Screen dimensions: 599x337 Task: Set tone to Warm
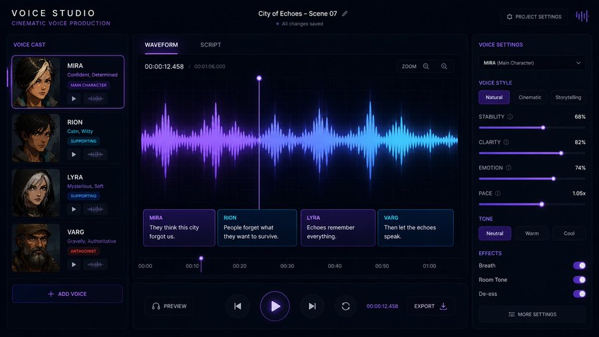coord(532,233)
